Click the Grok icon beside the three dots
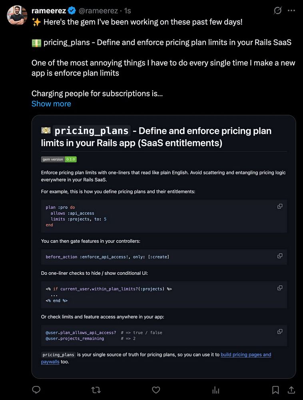 tap(277, 11)
